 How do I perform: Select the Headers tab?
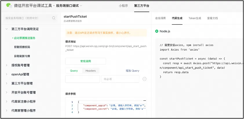tap(90, 70)
